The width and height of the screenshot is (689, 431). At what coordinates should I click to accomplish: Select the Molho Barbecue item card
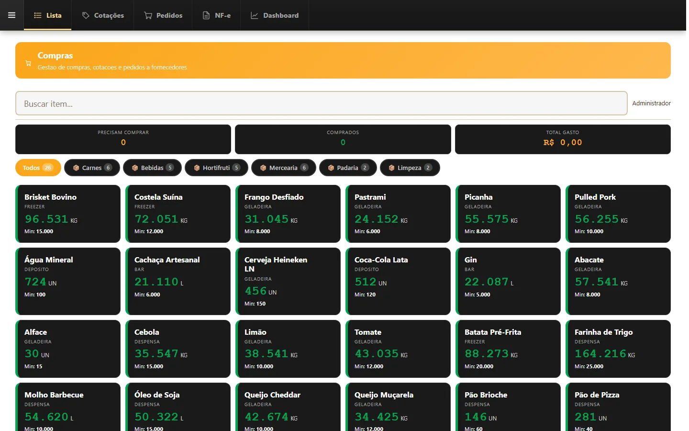(x=68, y=407)
